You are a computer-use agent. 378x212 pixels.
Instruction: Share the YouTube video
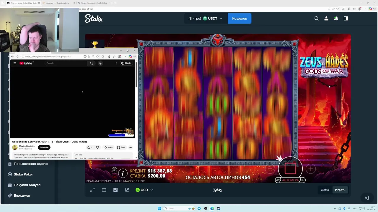tap(108, 147)
